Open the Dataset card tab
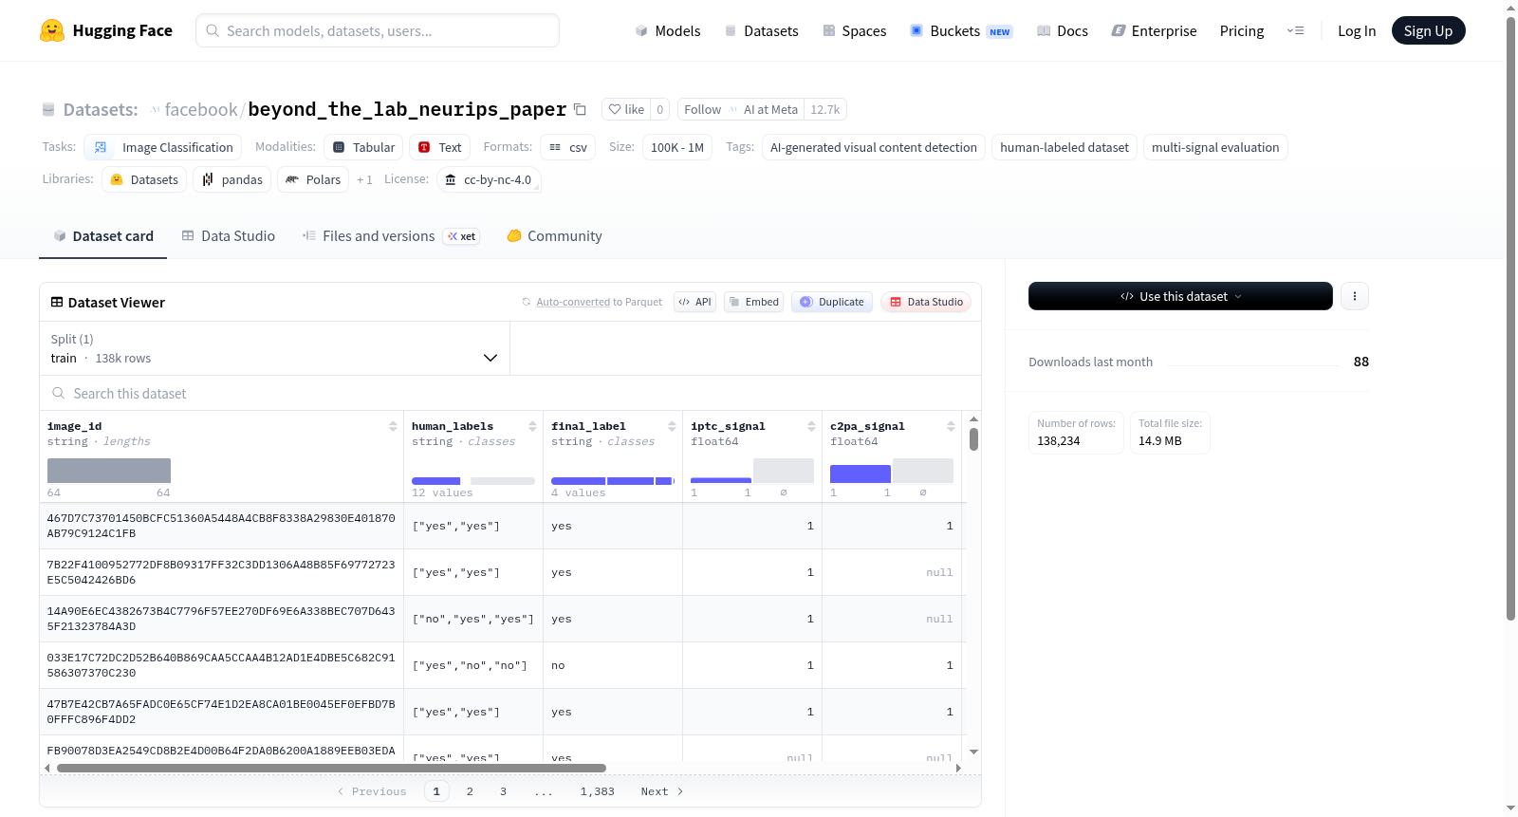 102,236
